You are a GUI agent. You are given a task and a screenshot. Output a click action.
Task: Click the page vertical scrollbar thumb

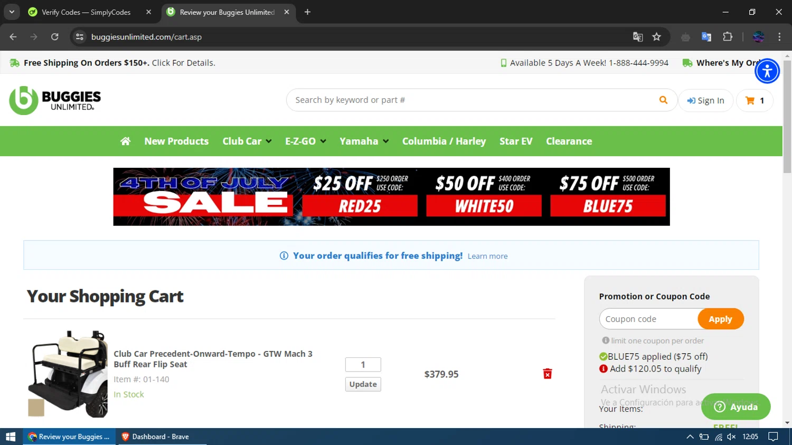[787, 116]
